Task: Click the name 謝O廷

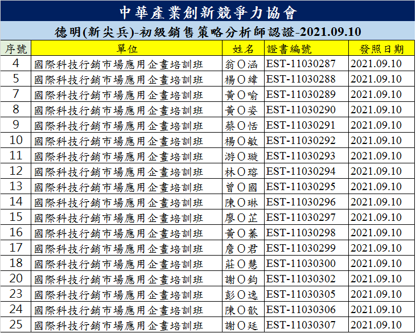Action: pyautogui.click(x=241, y=326)
